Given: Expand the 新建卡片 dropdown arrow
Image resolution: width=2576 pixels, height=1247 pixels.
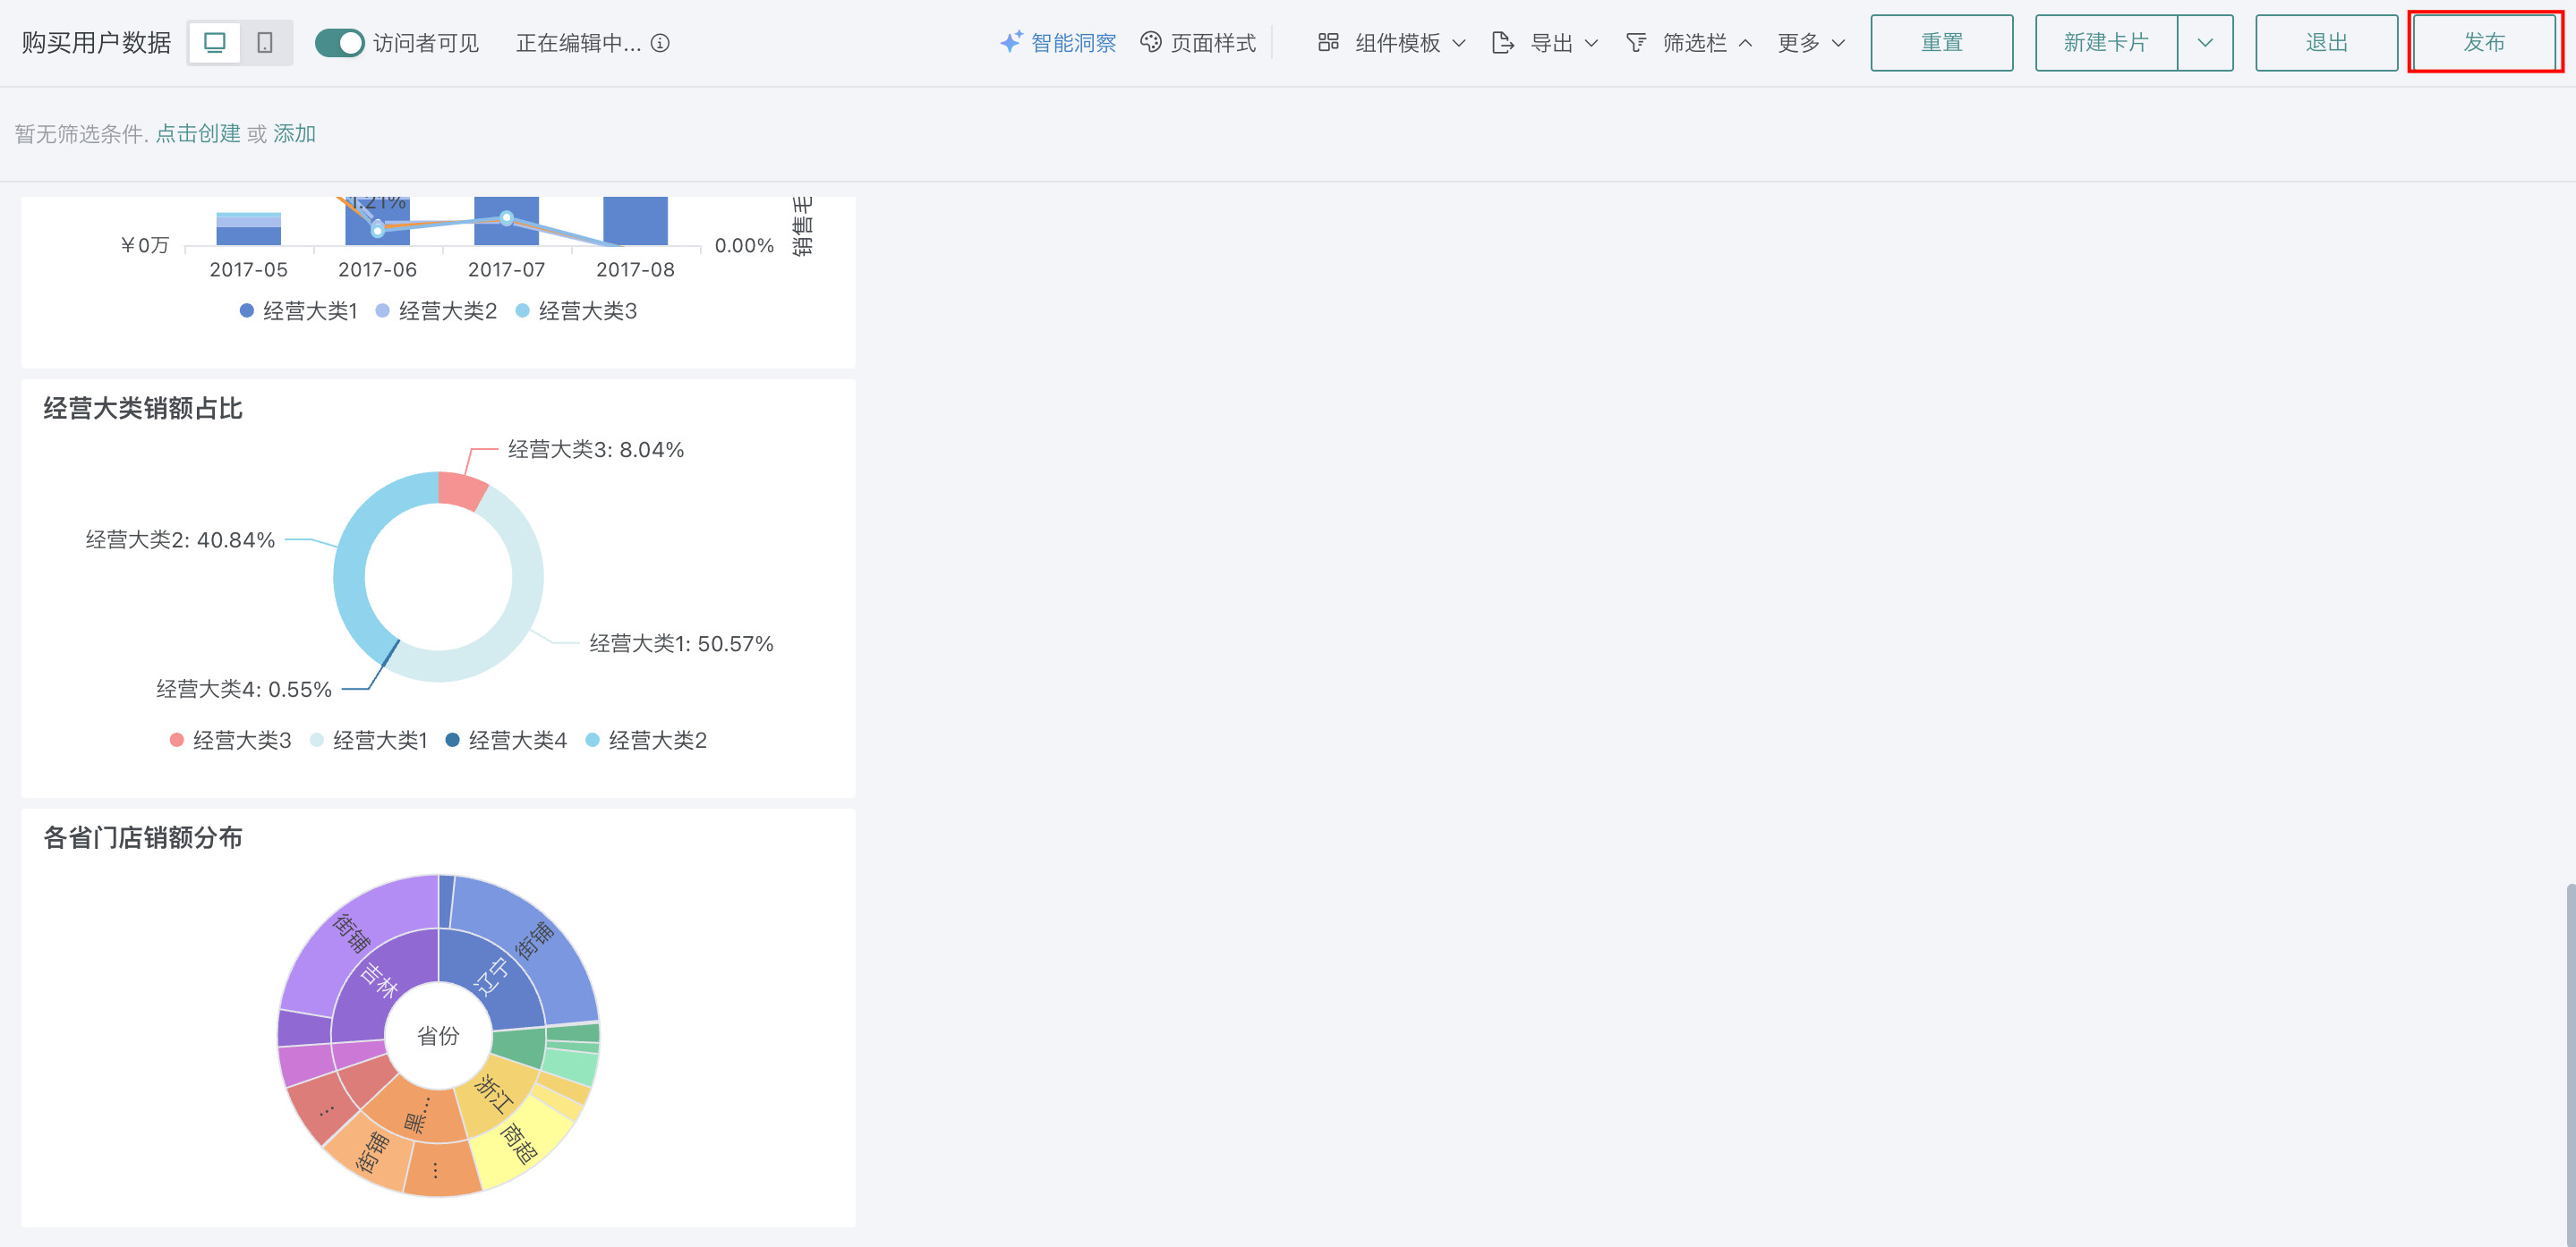Looking at the screenshot, I should pos(2205,43).
